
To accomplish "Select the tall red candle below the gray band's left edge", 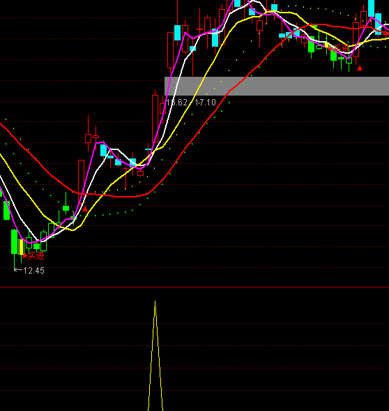I will coord(155,119).
